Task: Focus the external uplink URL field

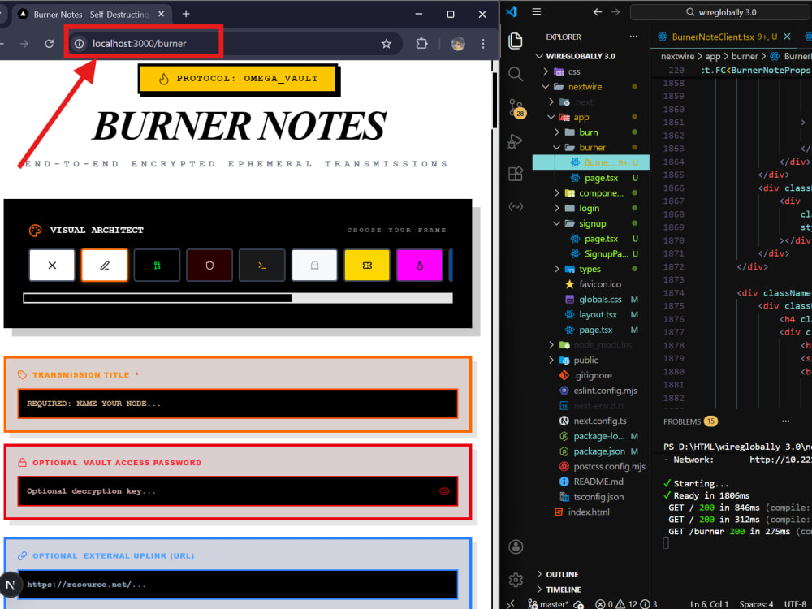Action: [x=238, y=584]
